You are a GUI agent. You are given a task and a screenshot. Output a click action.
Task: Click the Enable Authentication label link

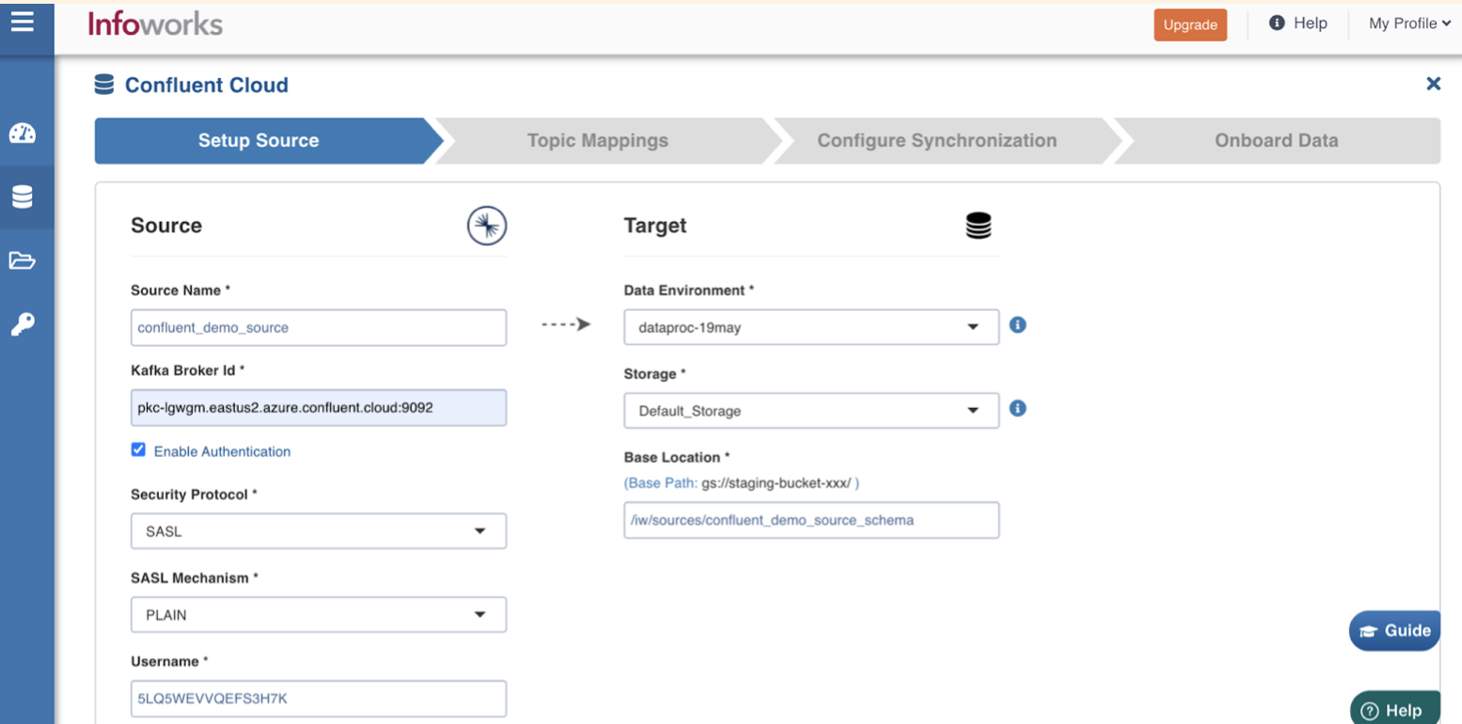[x=222, y=451]
